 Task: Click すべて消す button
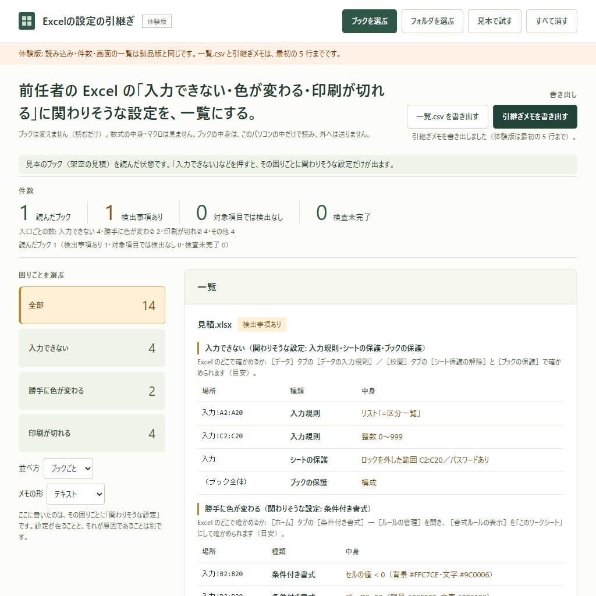tap(551, 22)
